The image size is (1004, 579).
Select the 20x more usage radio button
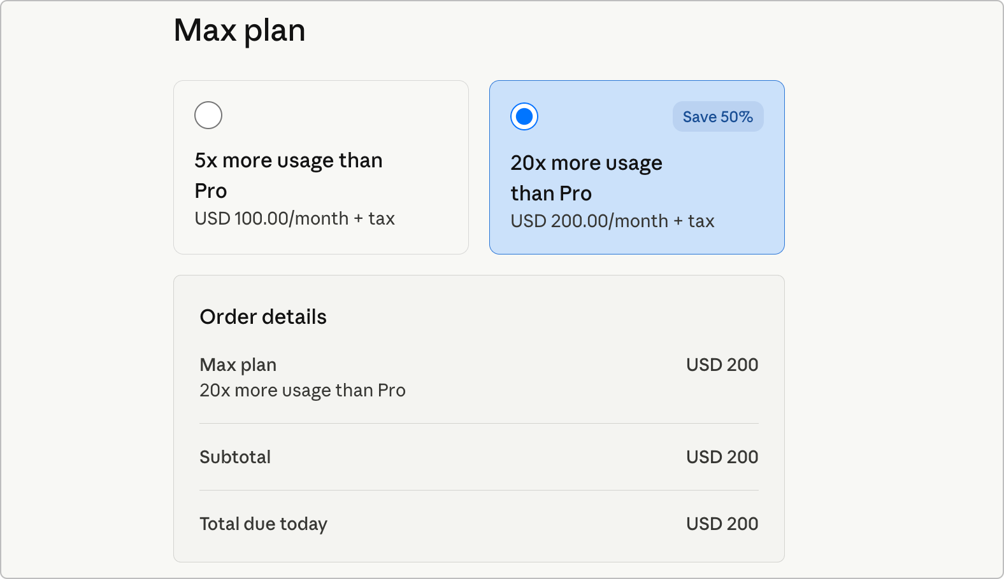524,116
